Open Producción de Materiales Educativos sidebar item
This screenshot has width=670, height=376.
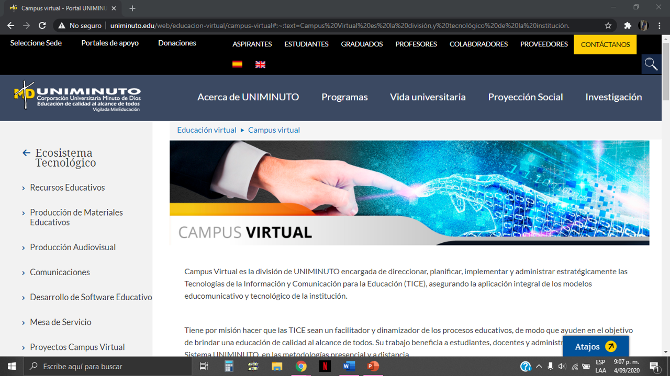[76, 217]
